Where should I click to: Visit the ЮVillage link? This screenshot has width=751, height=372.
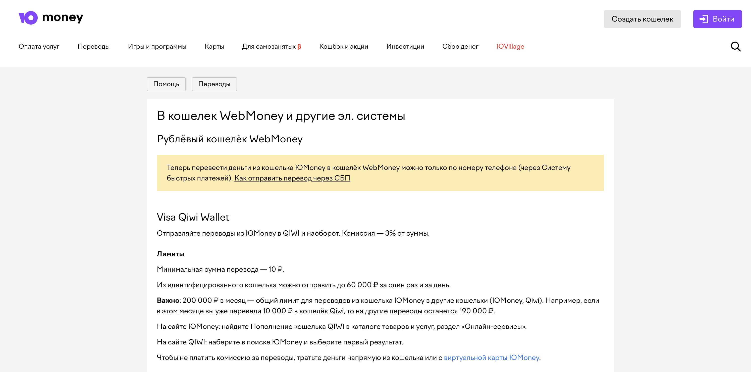point(510,47)
